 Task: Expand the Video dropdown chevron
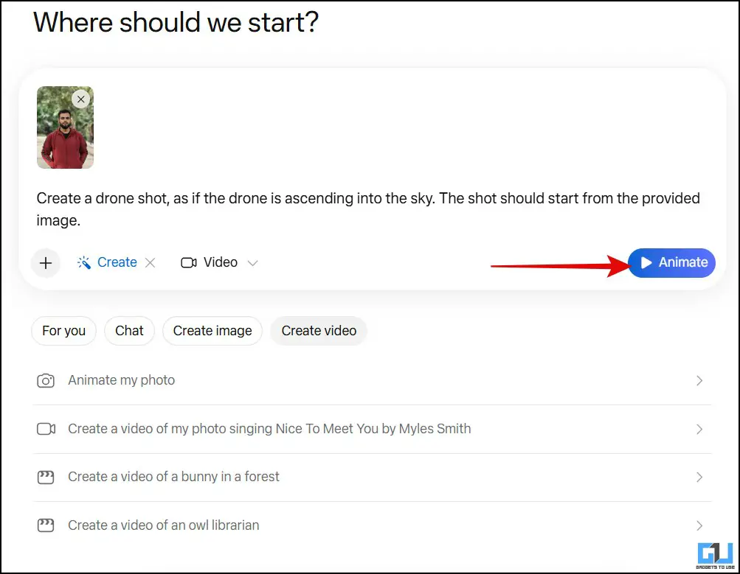(252, 262)
